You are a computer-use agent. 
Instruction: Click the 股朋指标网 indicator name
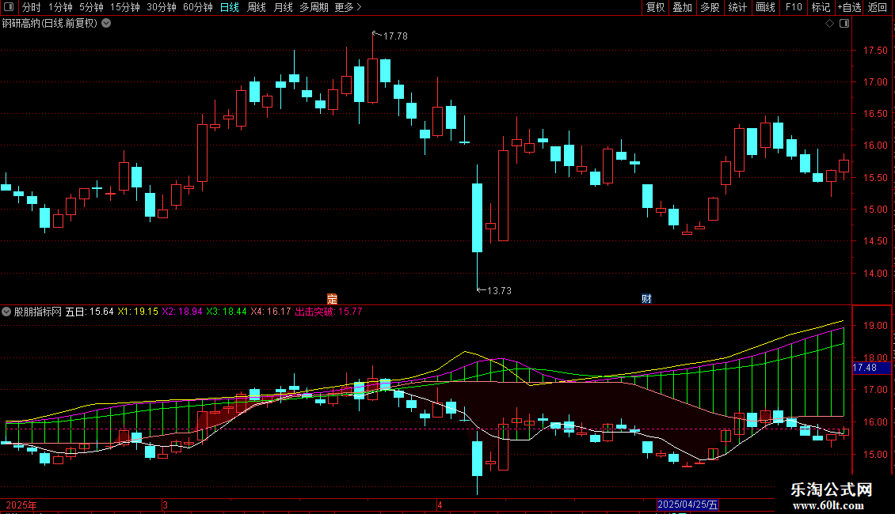coord(38,312)
